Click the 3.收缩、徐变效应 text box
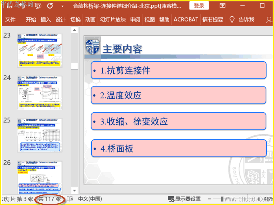The width and height of the screenshot is (274, 205). tap(178, 121)
